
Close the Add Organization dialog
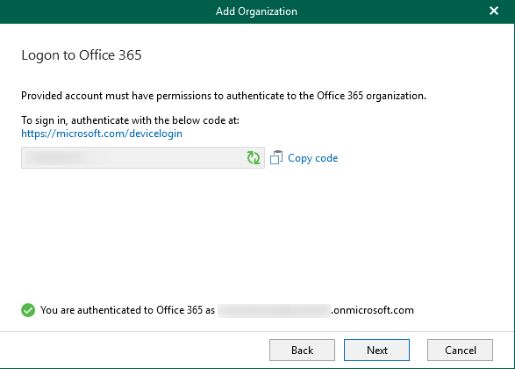click(494, 11)
